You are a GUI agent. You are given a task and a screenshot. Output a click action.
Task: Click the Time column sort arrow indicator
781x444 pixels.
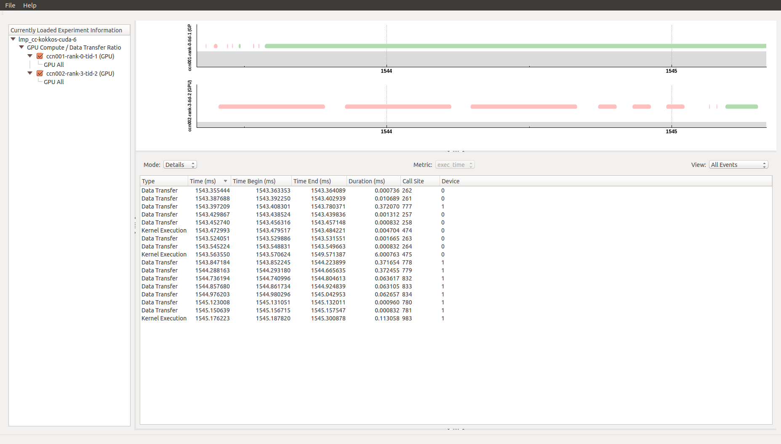pyautogui.click(x=225, y=181)
